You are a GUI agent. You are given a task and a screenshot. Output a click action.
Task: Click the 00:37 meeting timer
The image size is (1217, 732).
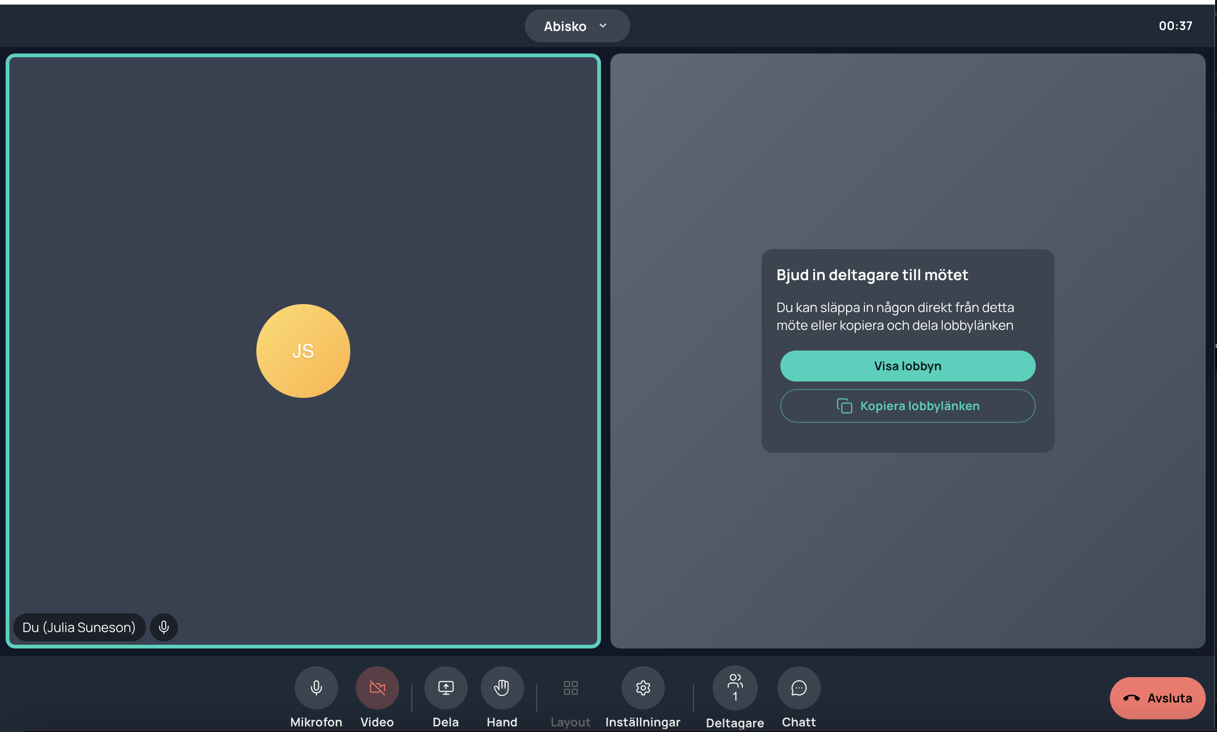[1176, 26]
